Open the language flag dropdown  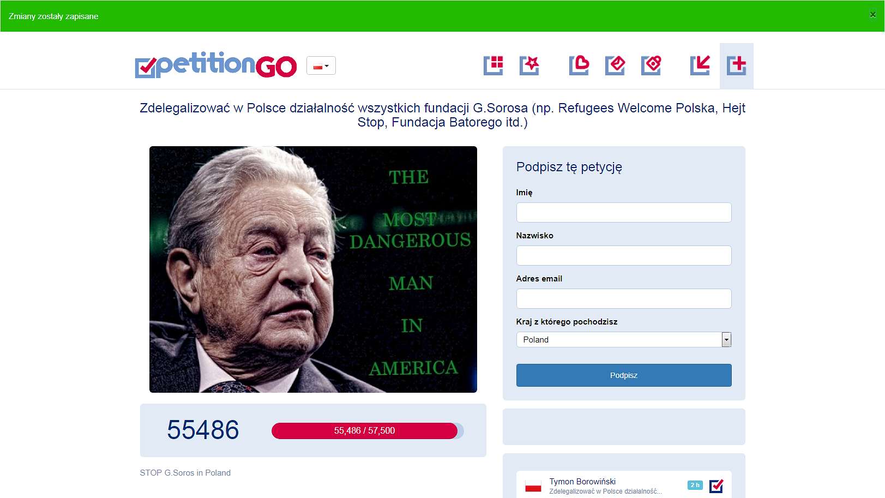[321, 66]
